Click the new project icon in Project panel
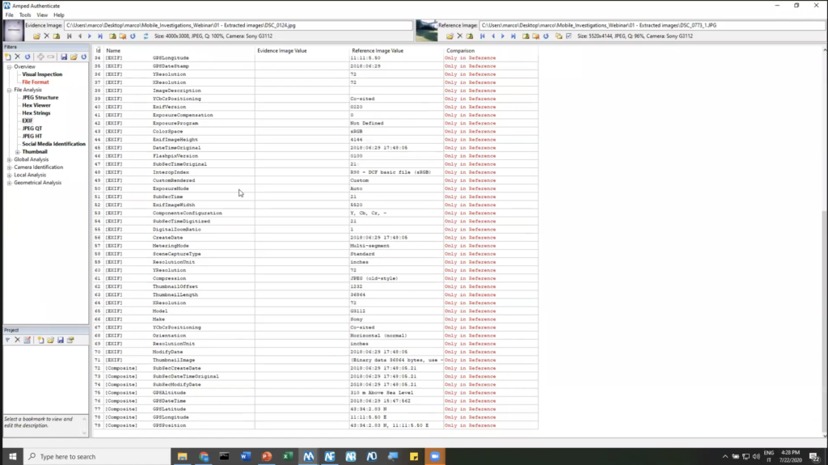The image size is (828, 465). click(40, 340)
